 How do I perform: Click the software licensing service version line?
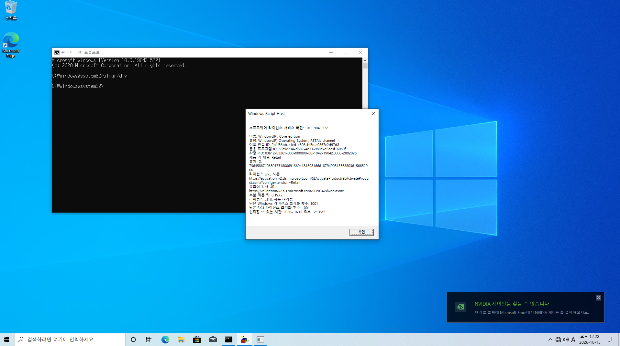click(289, 128)
